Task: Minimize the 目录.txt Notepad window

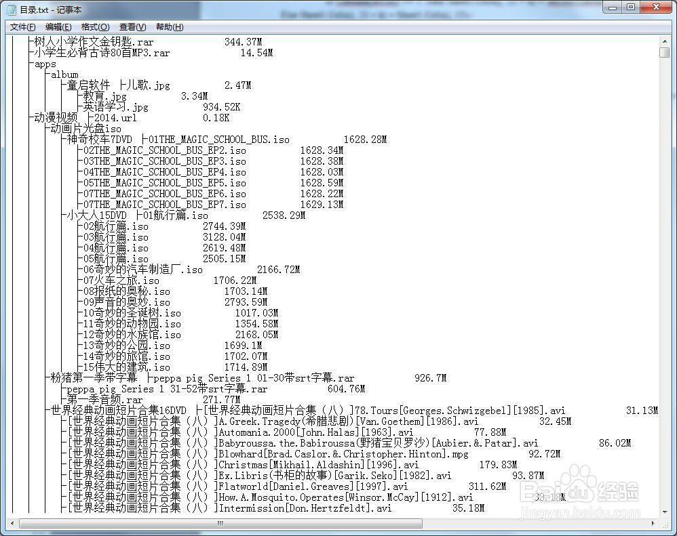Action: point(613,7)
